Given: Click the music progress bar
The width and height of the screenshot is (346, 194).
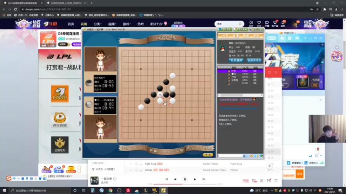Looking at the screenshot, I should (x=185, y=184).
